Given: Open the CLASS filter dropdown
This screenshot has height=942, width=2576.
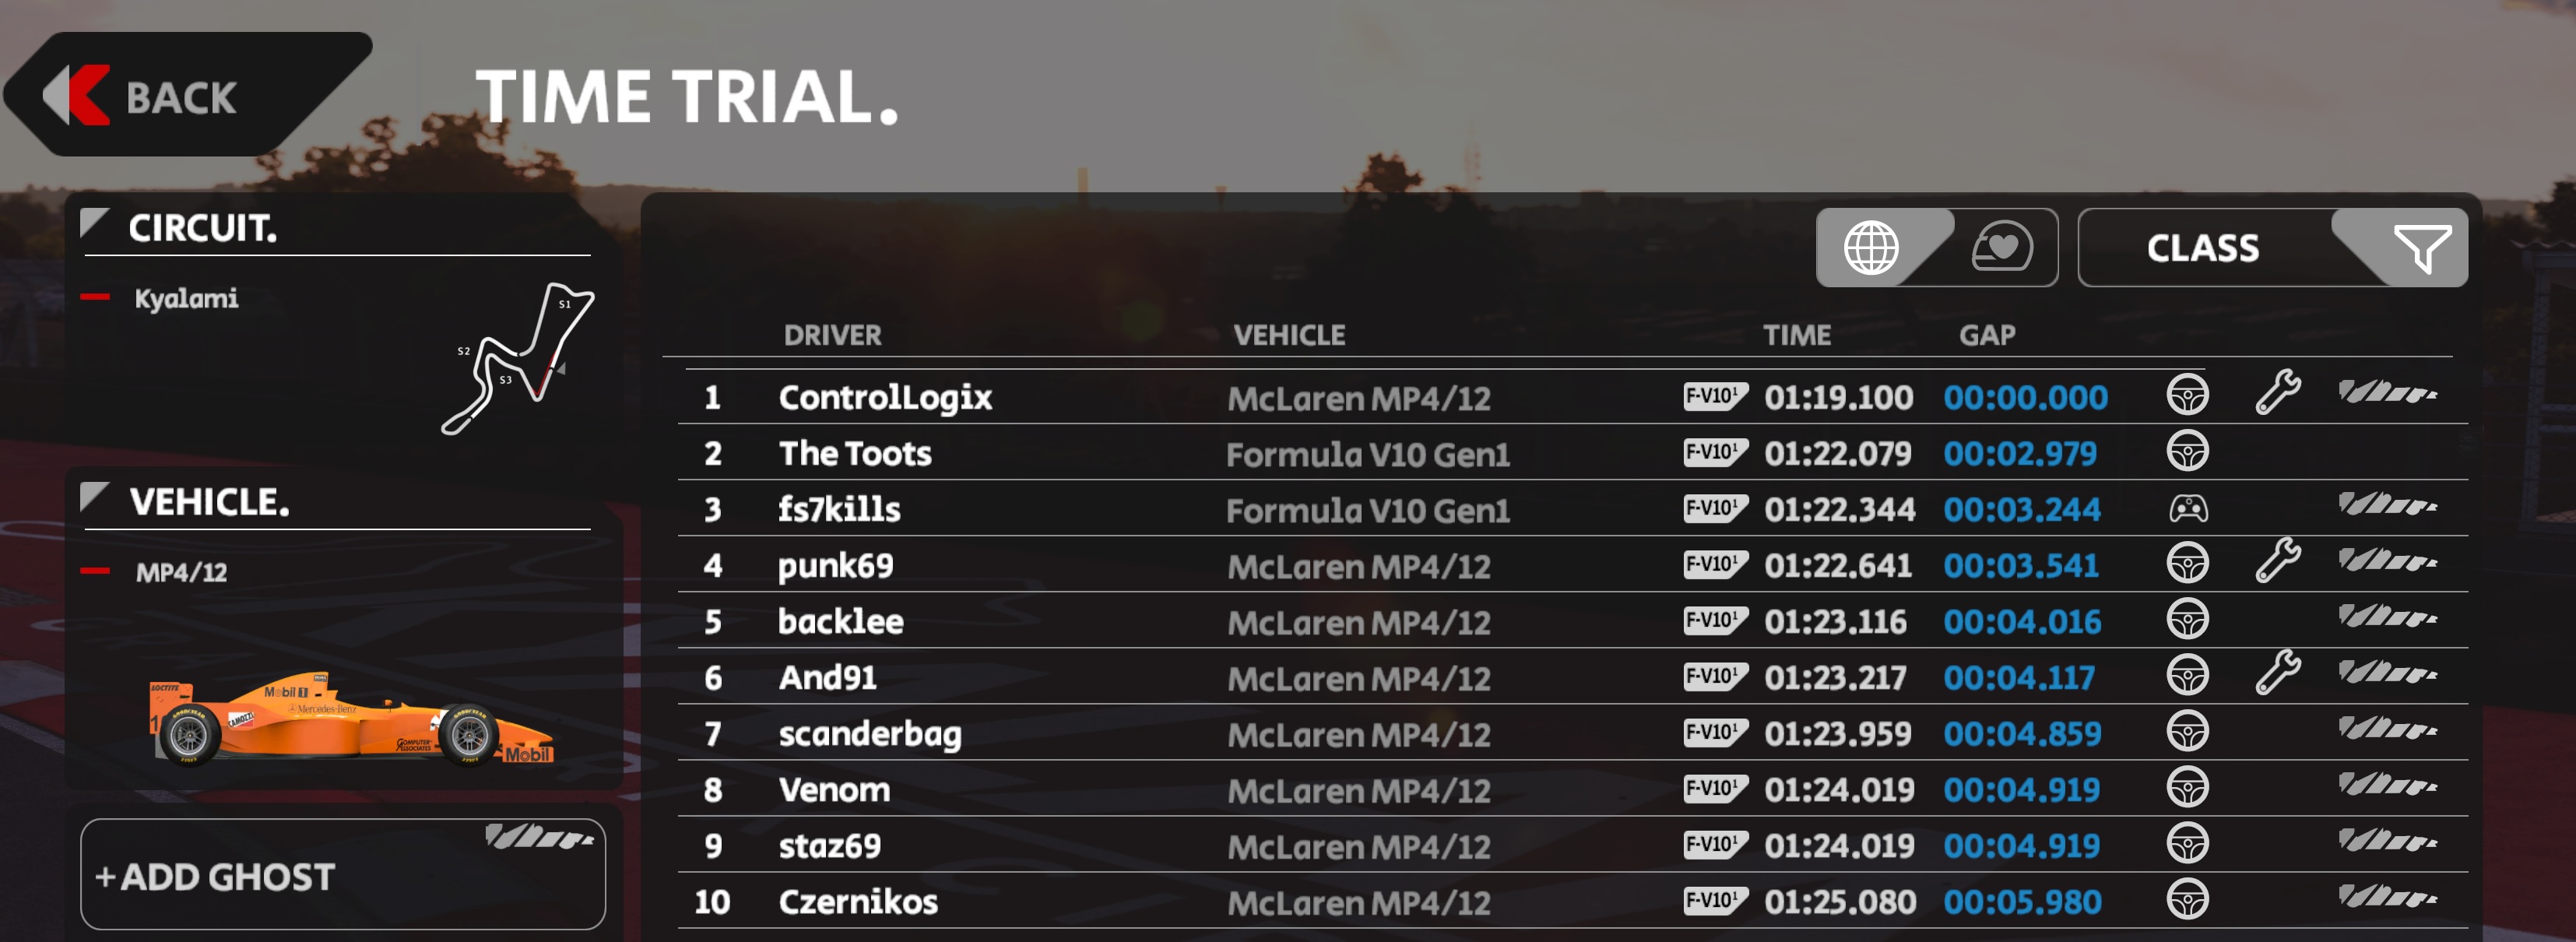Looking at the screenshot, I should [2270, 248].
